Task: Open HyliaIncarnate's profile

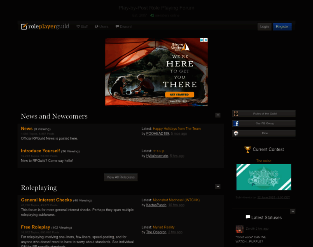Action: coord(157,156)
